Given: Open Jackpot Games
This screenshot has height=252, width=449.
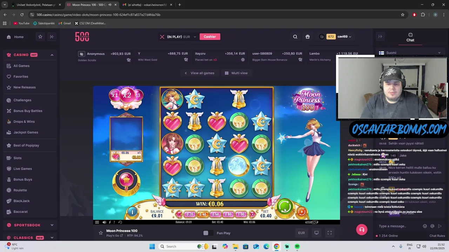Looking at the screenshot, I should pyautogui.click(x=26, y=132).
